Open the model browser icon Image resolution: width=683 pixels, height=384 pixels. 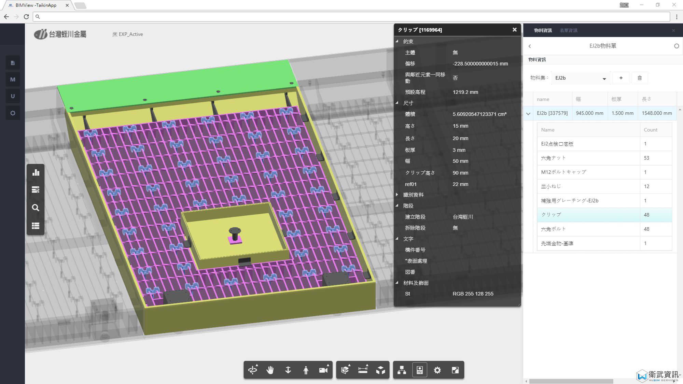point(402,370)
